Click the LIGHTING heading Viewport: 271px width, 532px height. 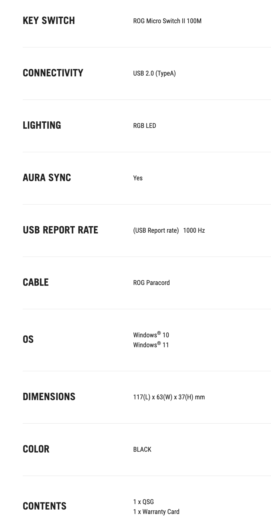pos(42,125)
